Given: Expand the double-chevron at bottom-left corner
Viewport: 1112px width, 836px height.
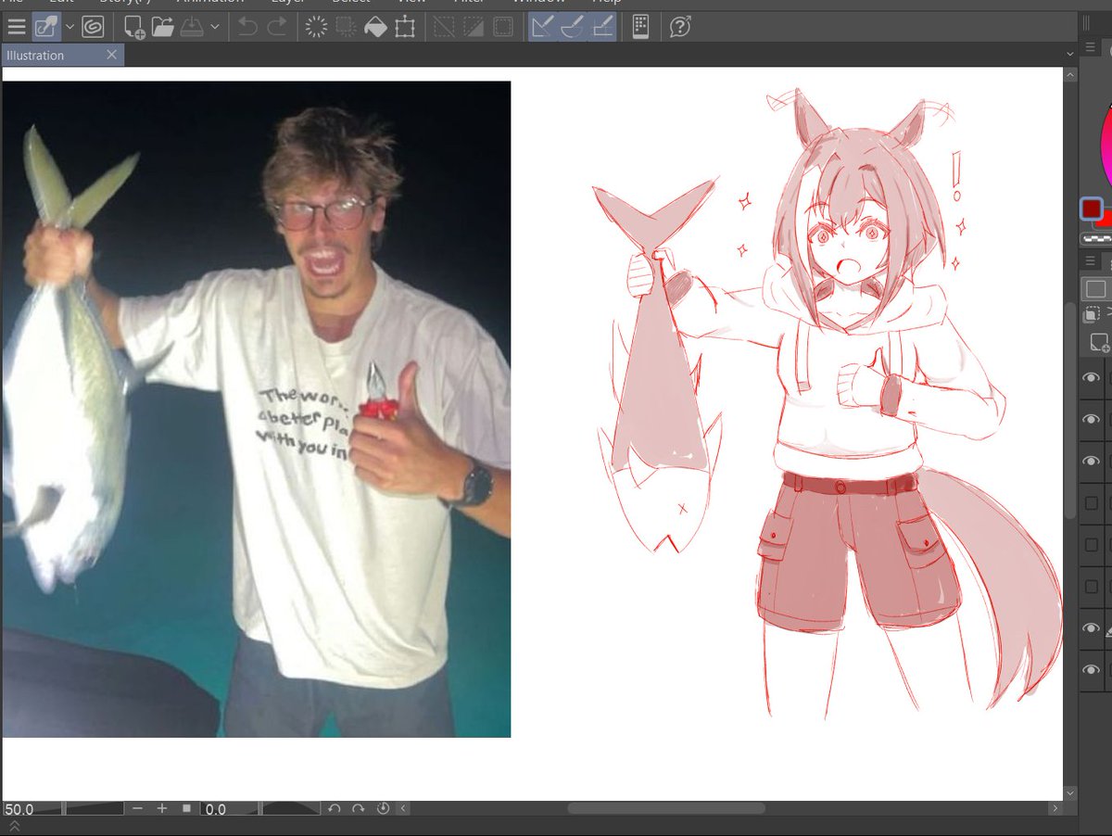Looking at the screenshot, I should click(x=14, y=827).
